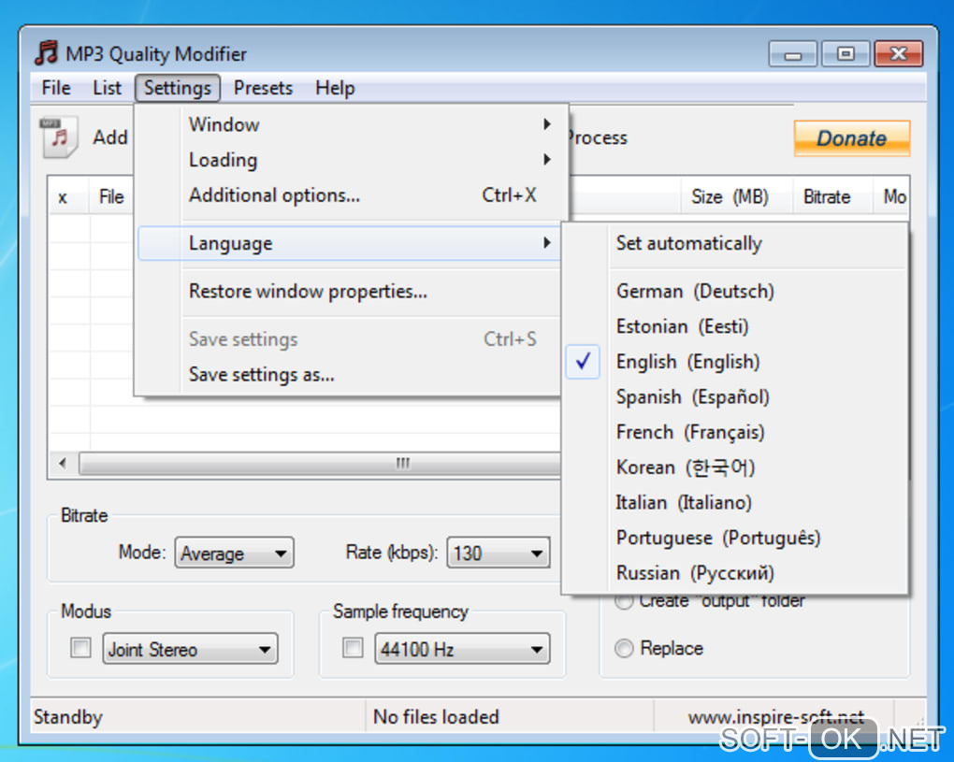Click the Add MP3 file icon
Screen dimensions: 954x762
[59, 137]
